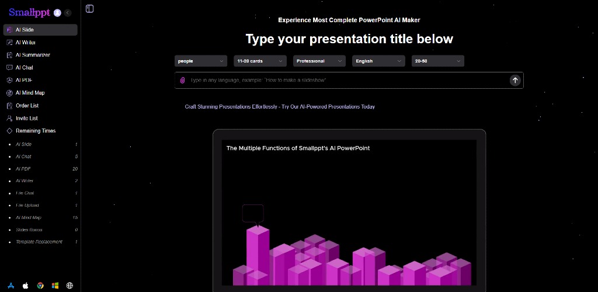Open the user profile avatar

[58, 13]
